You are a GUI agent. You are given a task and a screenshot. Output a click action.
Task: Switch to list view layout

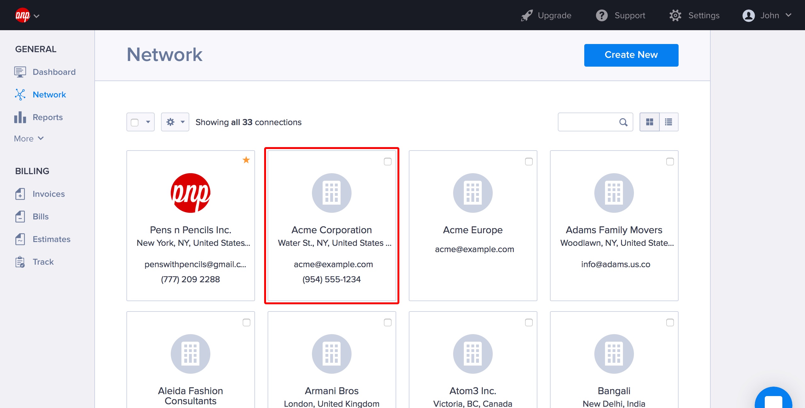pos(669,122)
